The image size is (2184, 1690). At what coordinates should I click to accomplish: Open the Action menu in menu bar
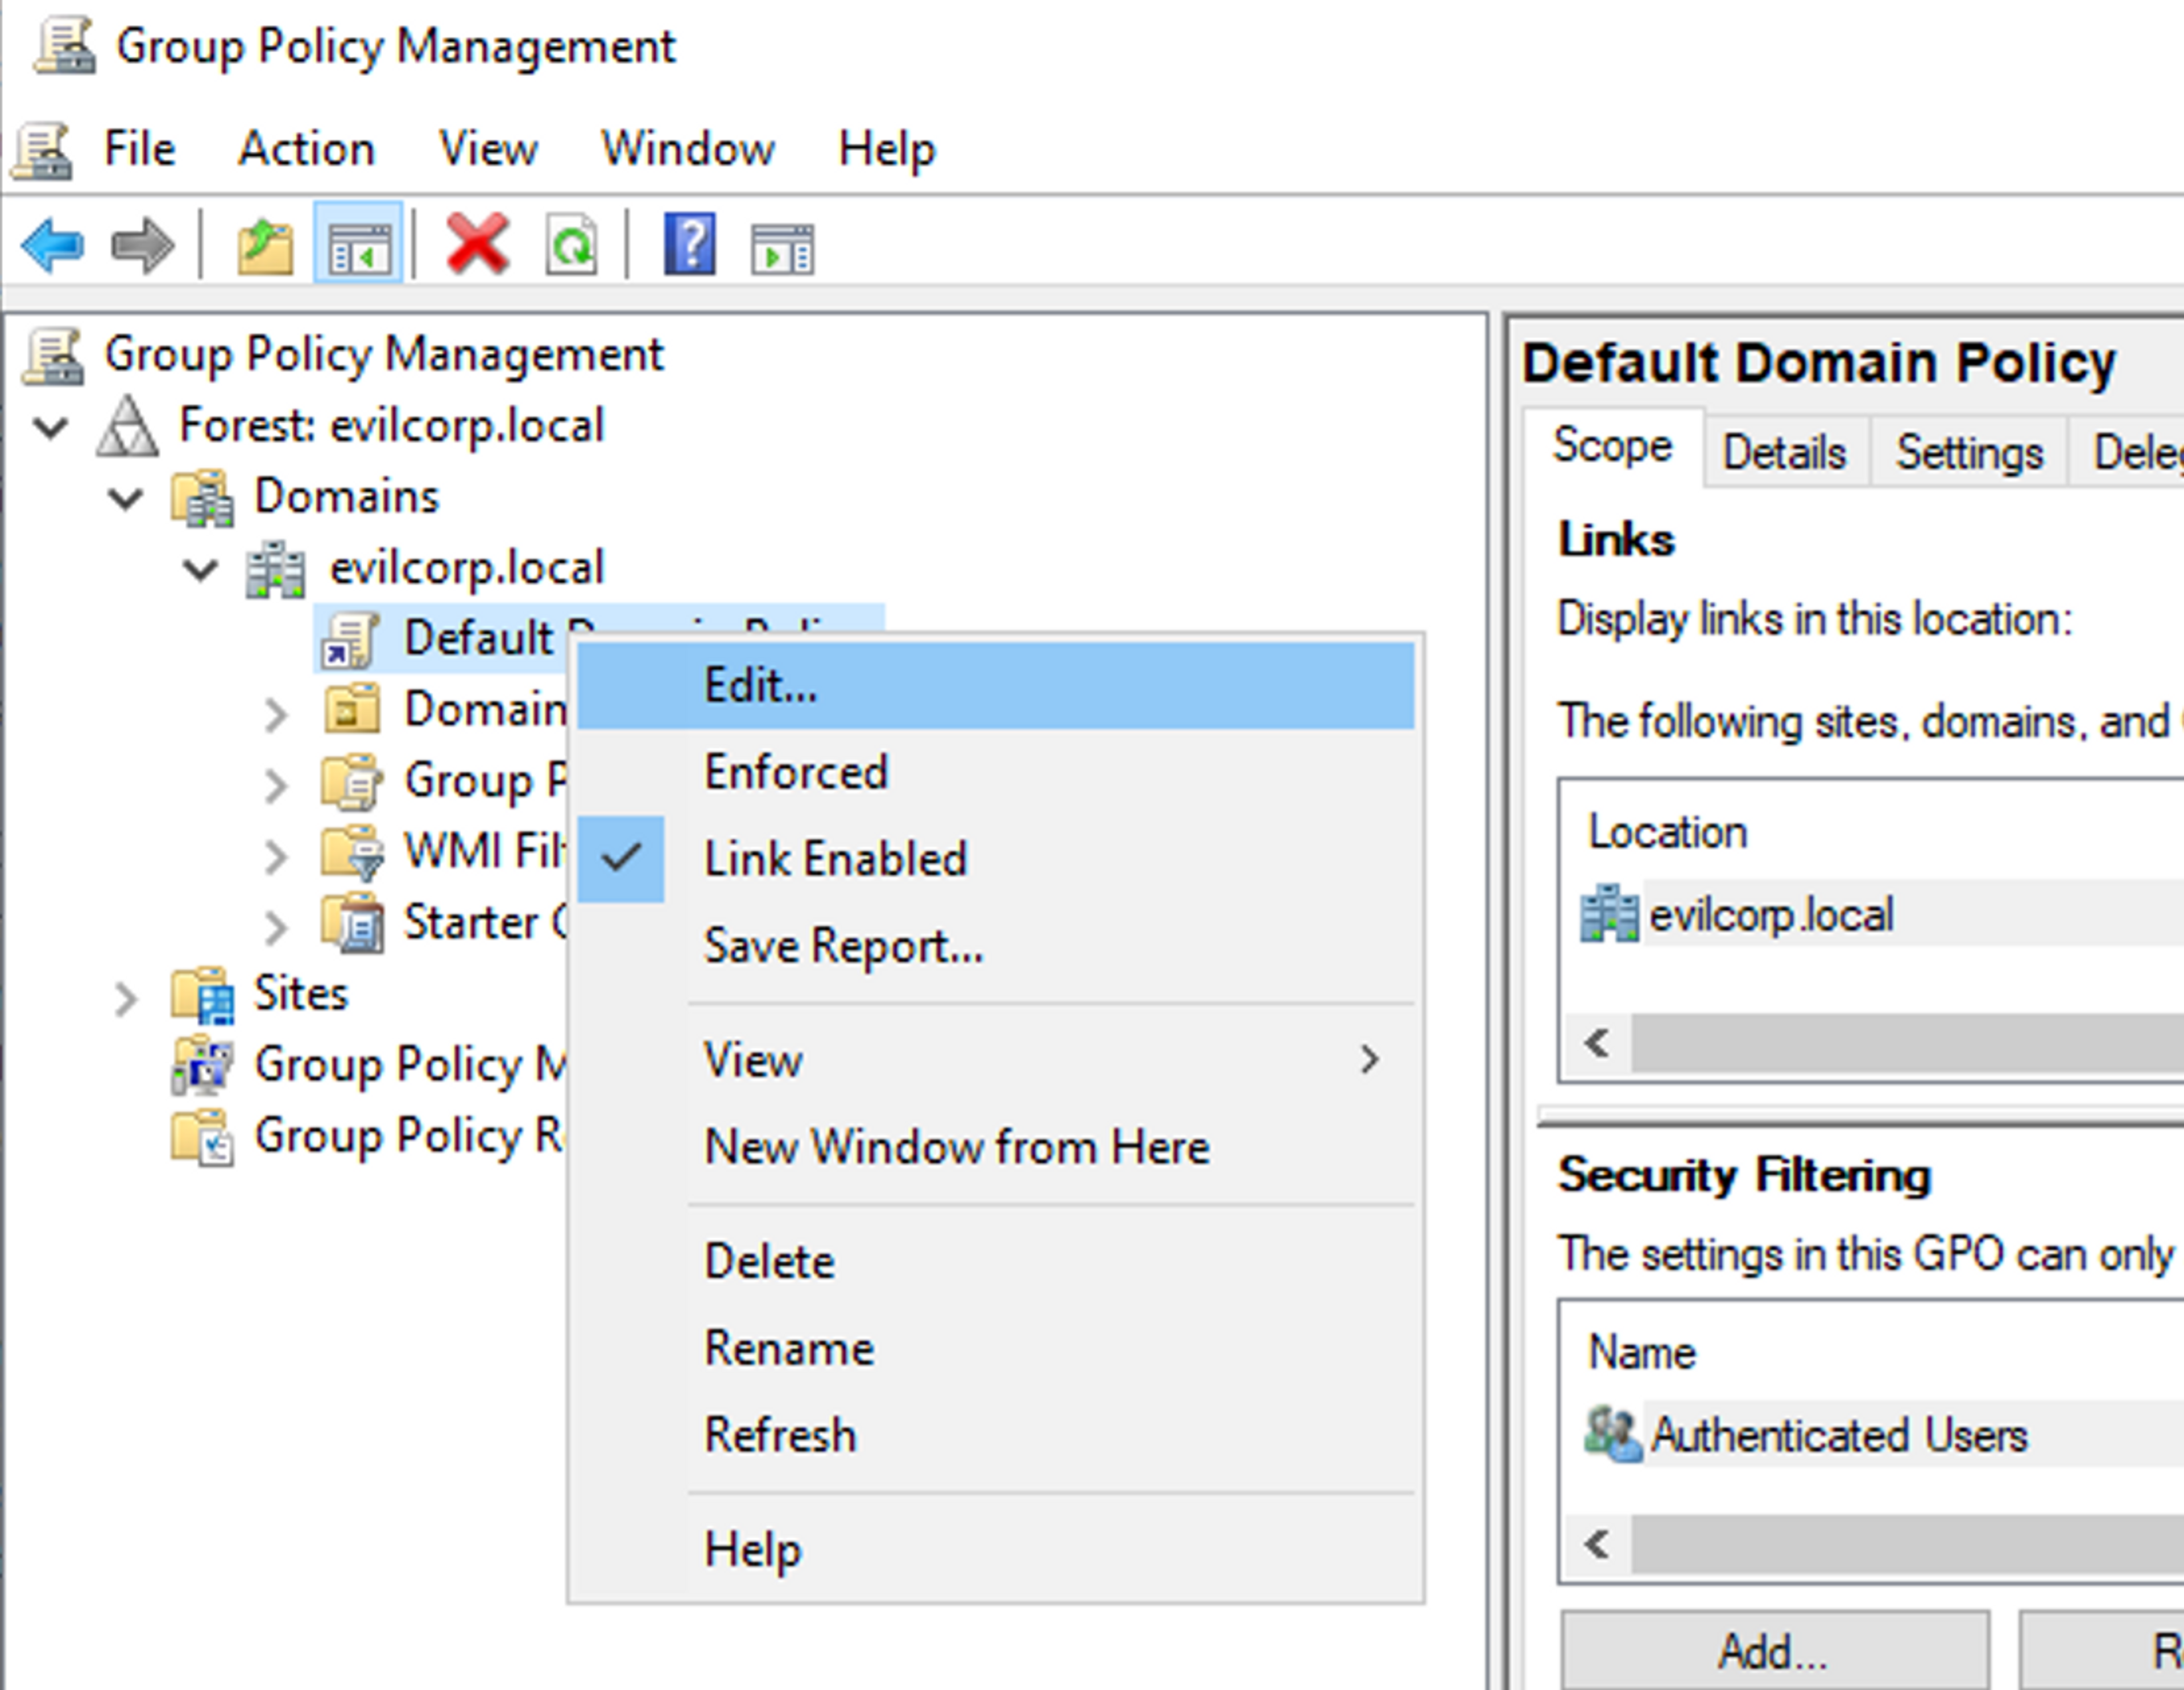[x=306, y=150]
